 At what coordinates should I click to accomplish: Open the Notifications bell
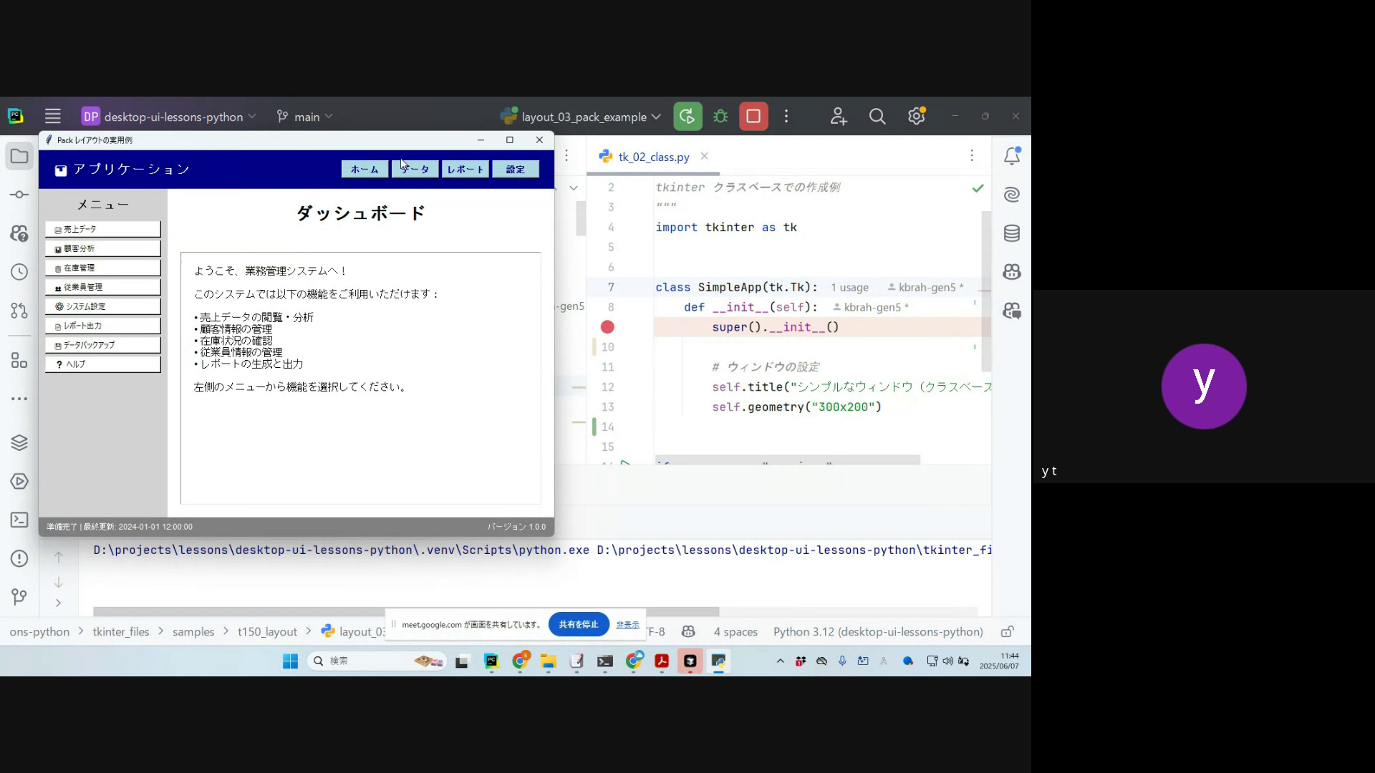1011,156
